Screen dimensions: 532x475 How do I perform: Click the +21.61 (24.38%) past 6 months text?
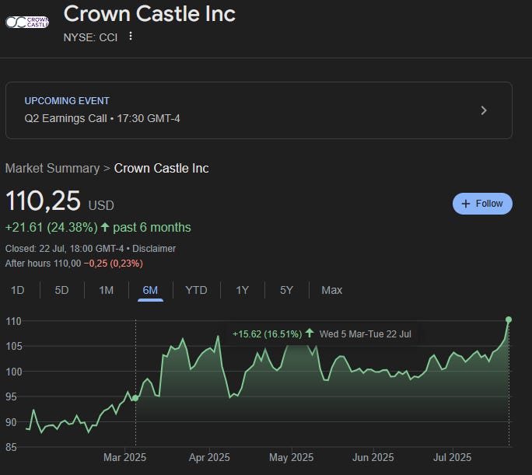click(x=98, y=227)
